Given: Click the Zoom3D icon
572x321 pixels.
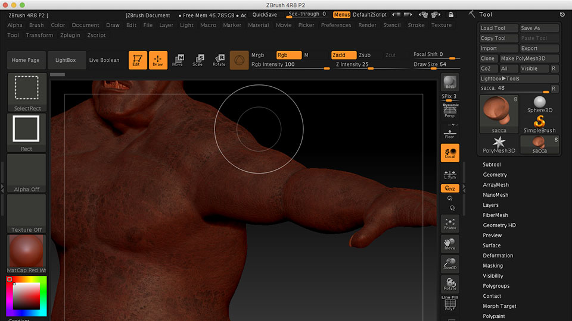Looking at the screenshot, I should point(450,264).
